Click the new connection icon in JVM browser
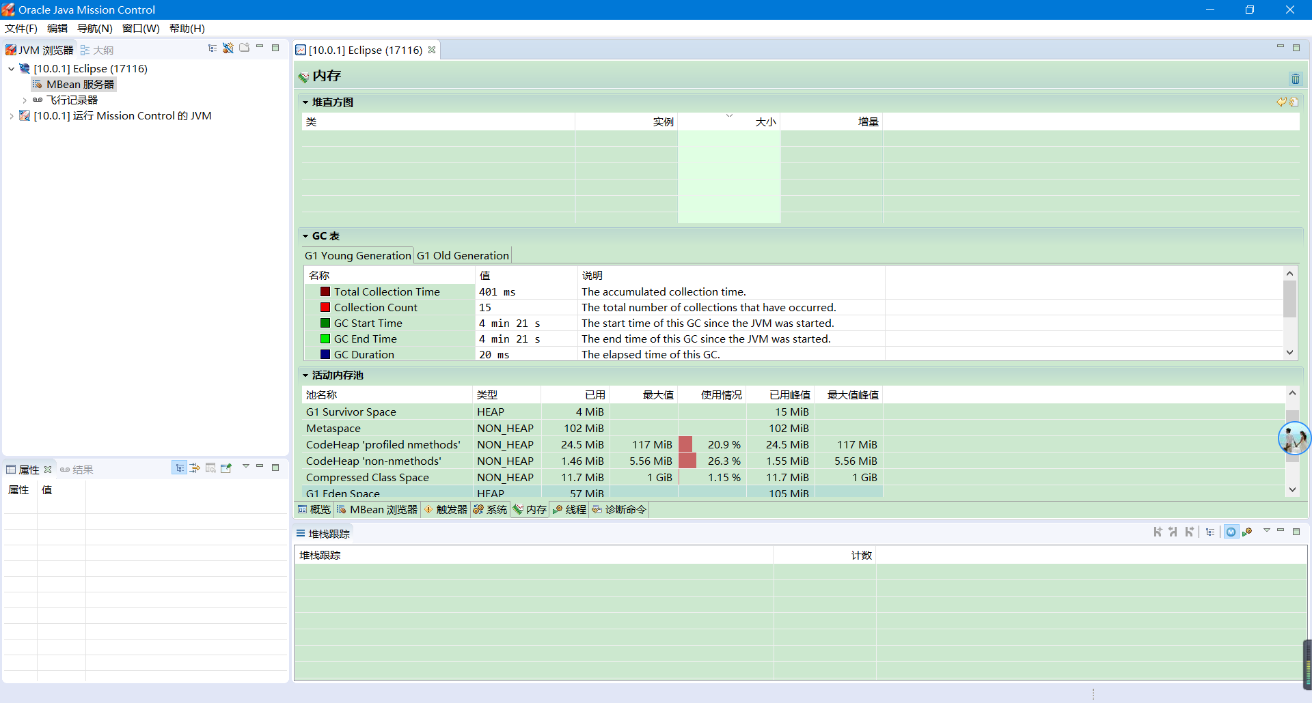 228,48
